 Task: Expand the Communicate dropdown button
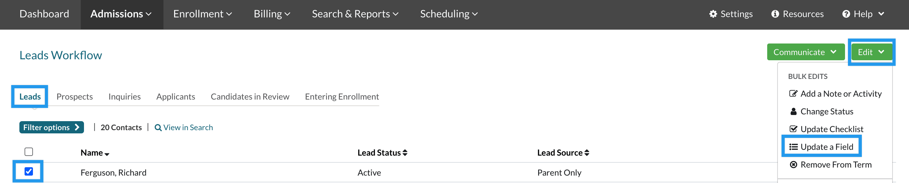click(x=805, y=52)
